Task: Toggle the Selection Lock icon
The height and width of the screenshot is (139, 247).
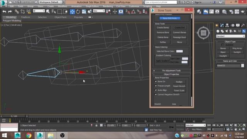Action: [96, 125]
